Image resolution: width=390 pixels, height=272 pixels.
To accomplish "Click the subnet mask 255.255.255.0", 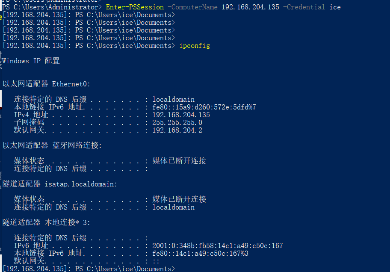I will 177,123.
